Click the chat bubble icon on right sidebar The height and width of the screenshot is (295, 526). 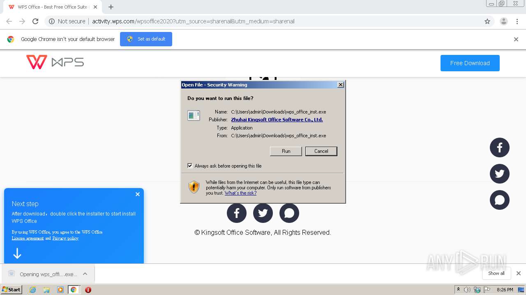tap(500, 200)
